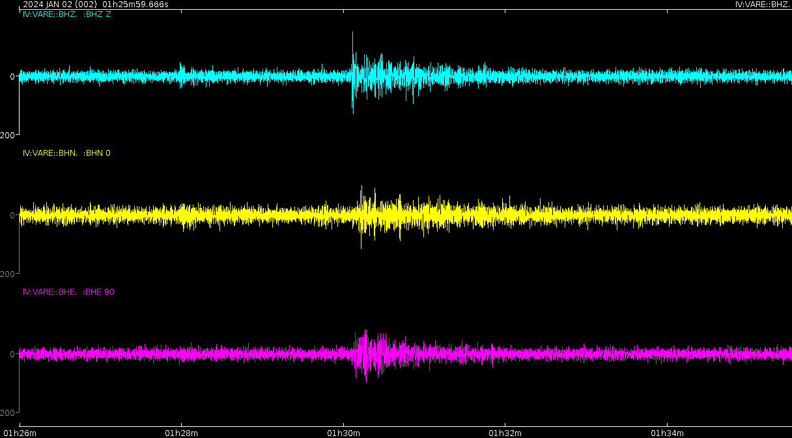Select the magenta IV:VARE::BHE trace label
This screenshot has height=438, width=792.
coord(68,292)
